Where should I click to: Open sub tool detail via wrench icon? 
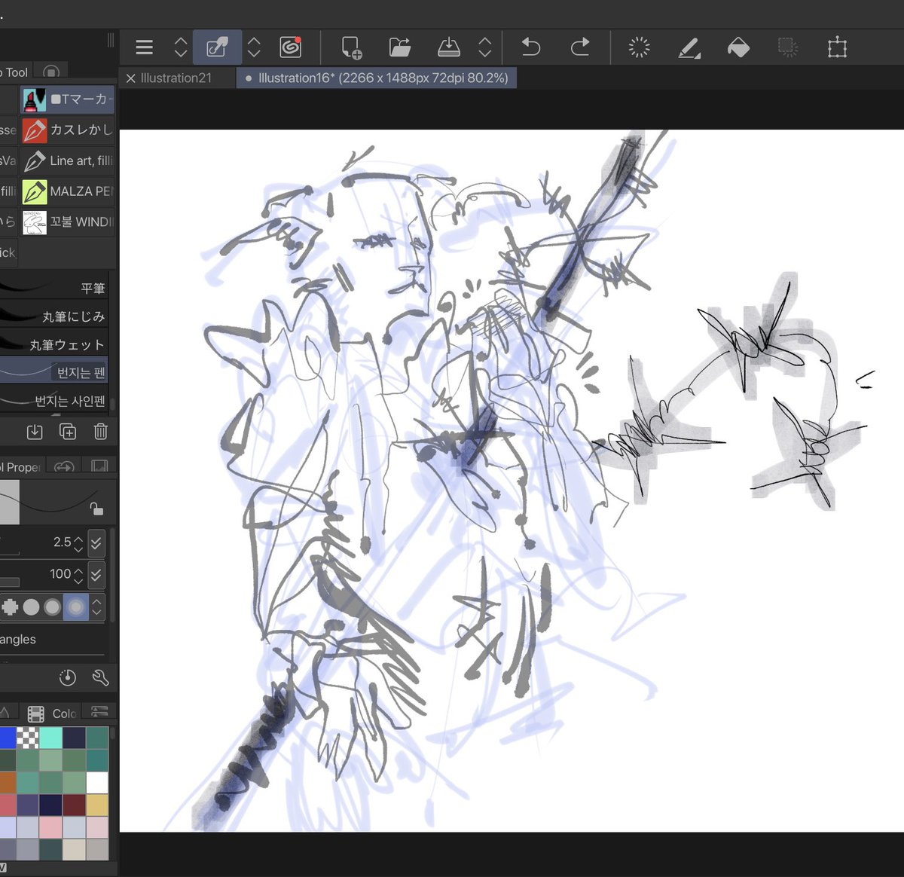pos(100,677)
